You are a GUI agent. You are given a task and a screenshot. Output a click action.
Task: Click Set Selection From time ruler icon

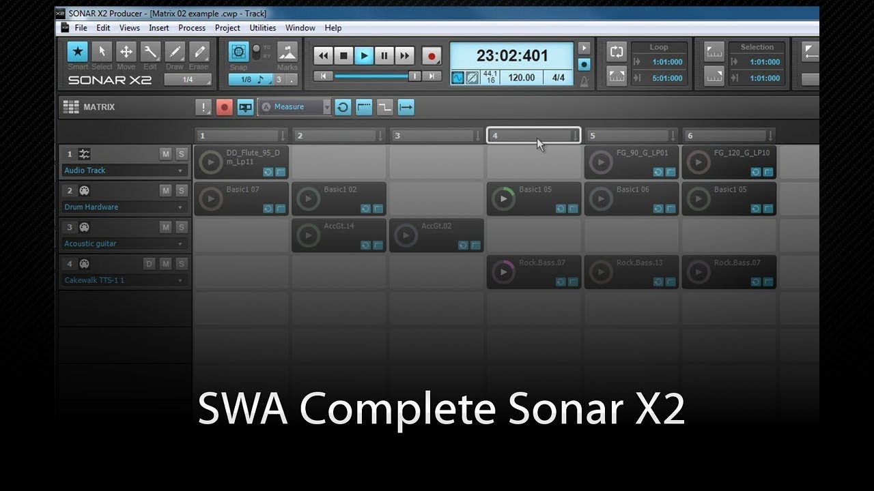pyautogui.click(x=714, y=52)
